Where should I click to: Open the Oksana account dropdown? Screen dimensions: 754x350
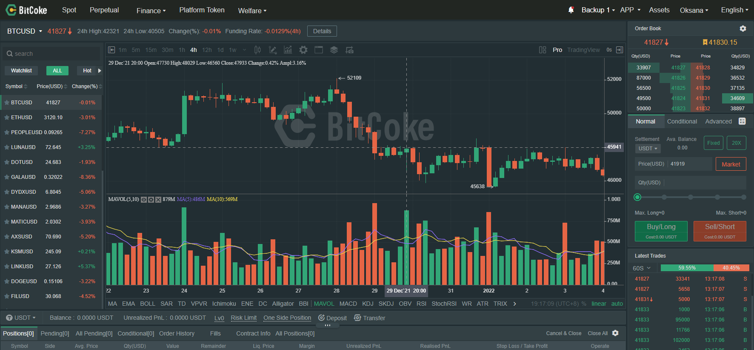point(694,10)
